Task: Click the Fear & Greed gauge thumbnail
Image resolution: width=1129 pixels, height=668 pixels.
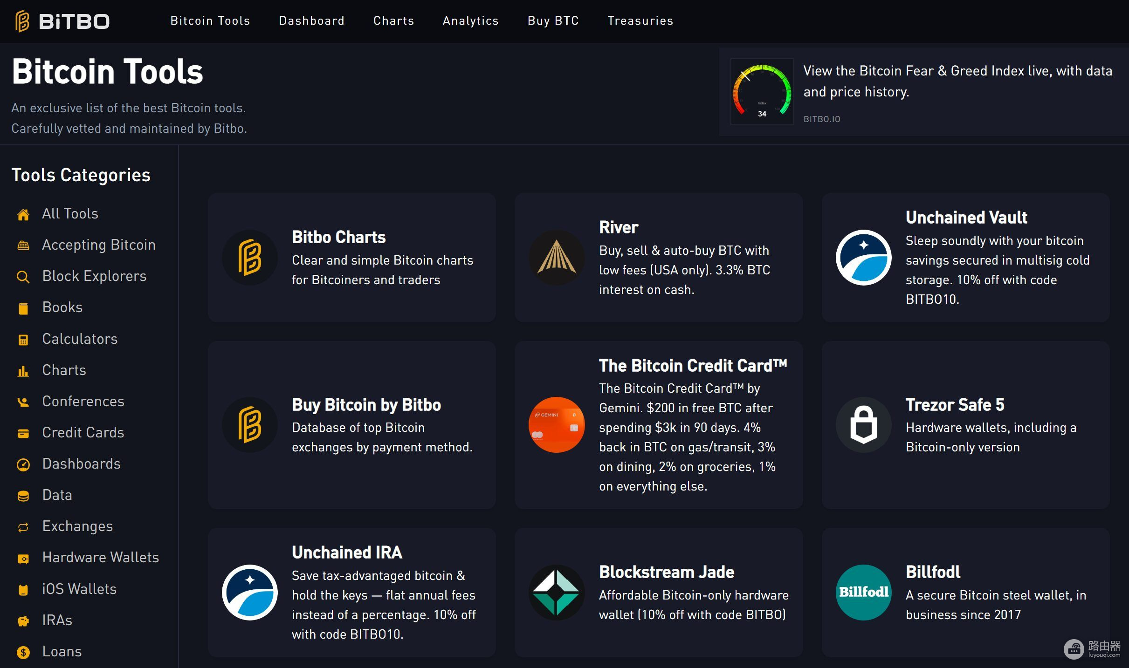Action: (762, 91)
